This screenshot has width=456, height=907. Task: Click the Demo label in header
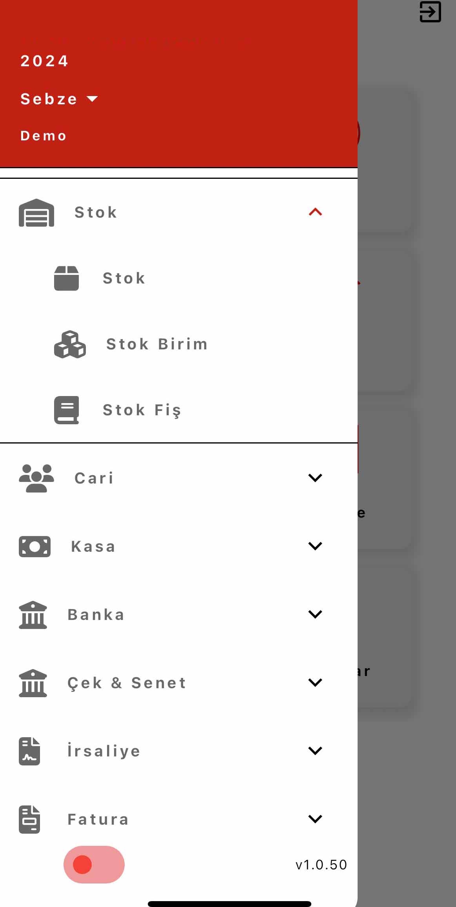(44, 136)
